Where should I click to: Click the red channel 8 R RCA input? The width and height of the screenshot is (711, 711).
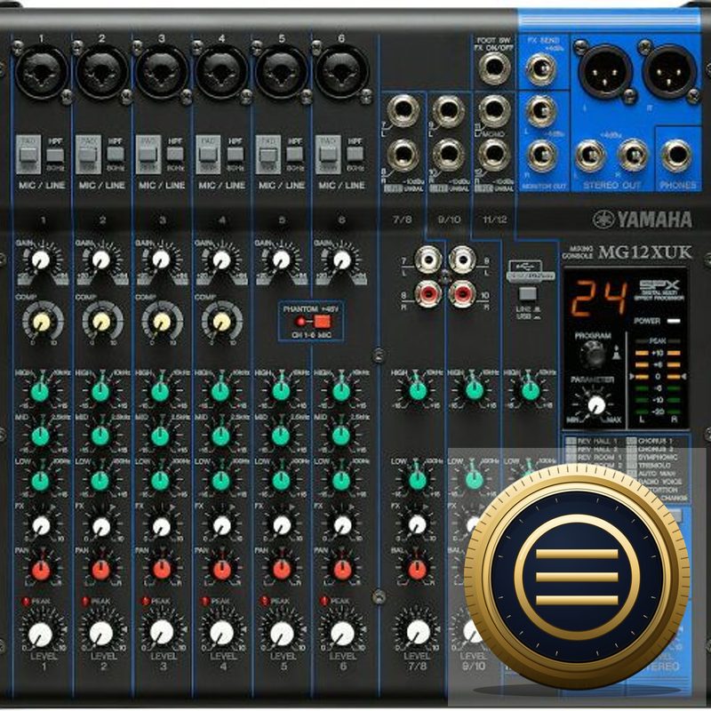[x=428, y=294]
